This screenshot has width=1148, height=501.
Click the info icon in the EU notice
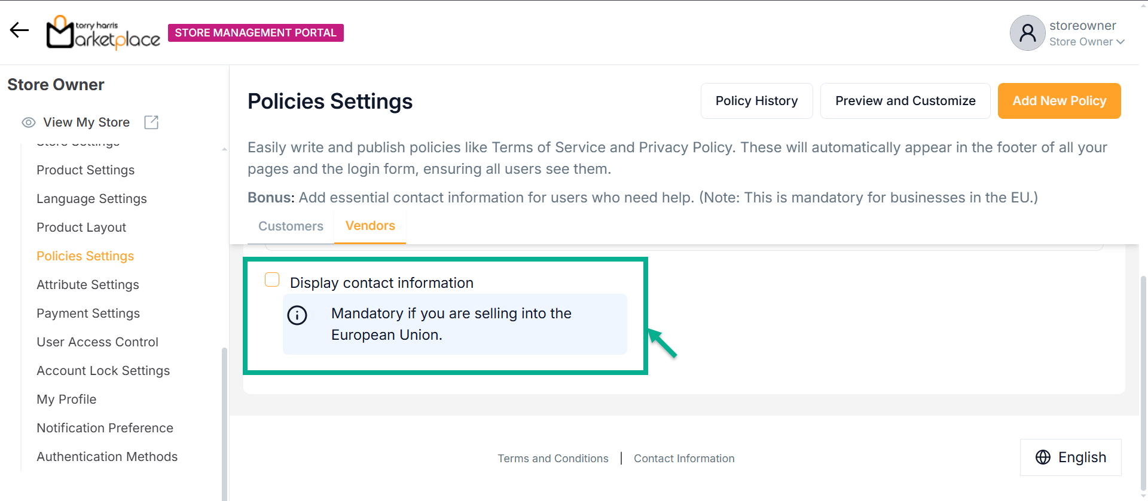[x=297, y=315]
